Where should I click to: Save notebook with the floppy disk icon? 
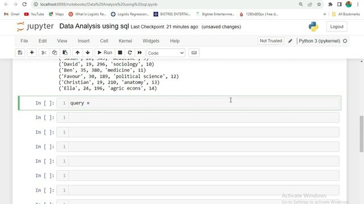click(20, 53)
